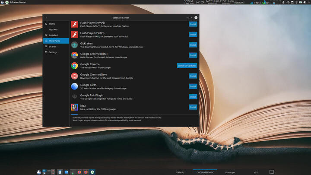Open the file manager icon in taskbar

click(67, 172)
